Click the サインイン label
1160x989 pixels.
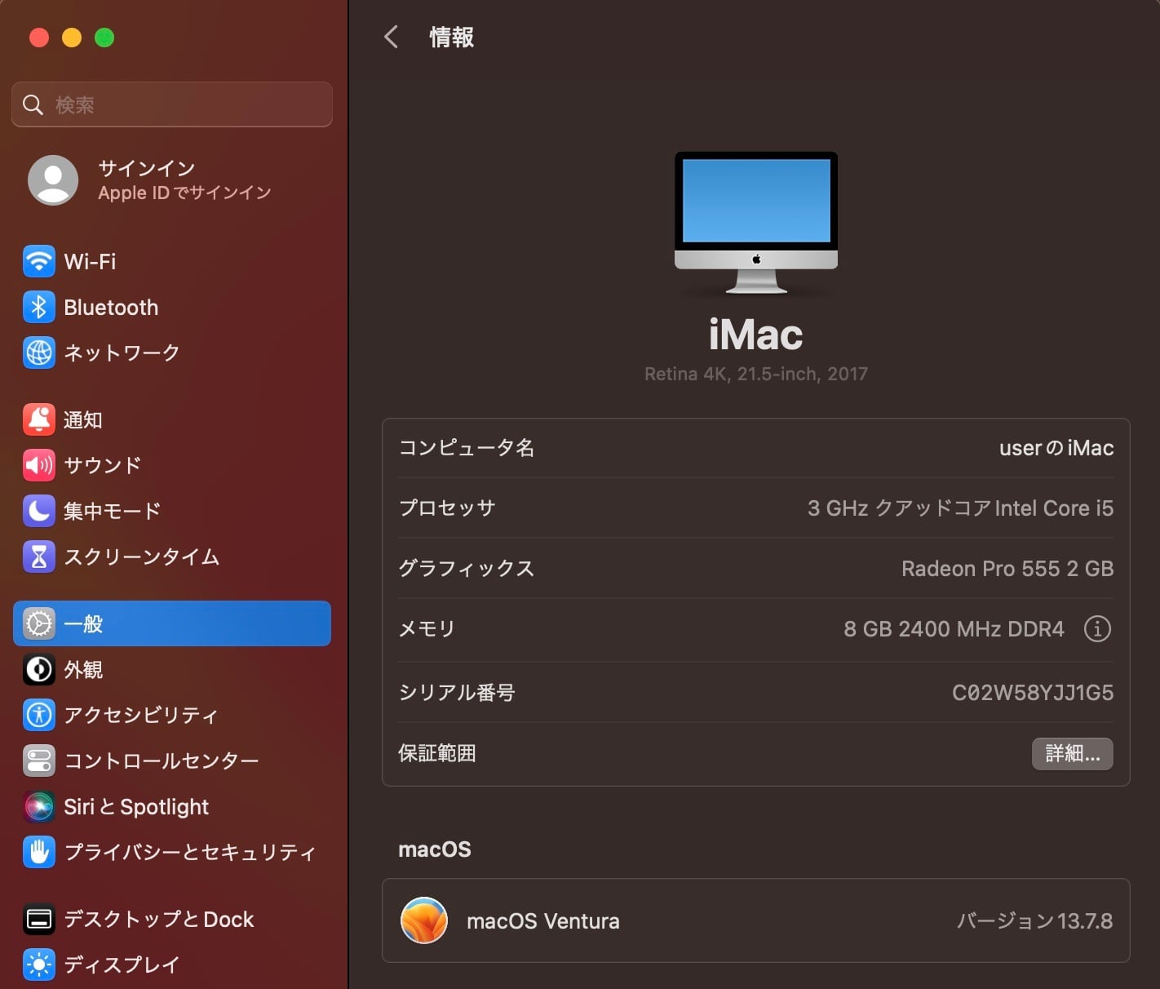(x=147, y=168)
